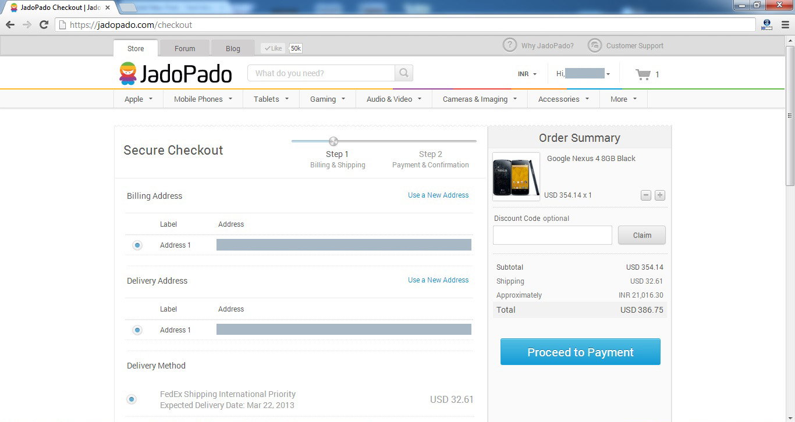Viewport: 795px width, 422px height.
Task: Expand the Tablets category menu
Action: pyautogui.click(x=271, y=99)
